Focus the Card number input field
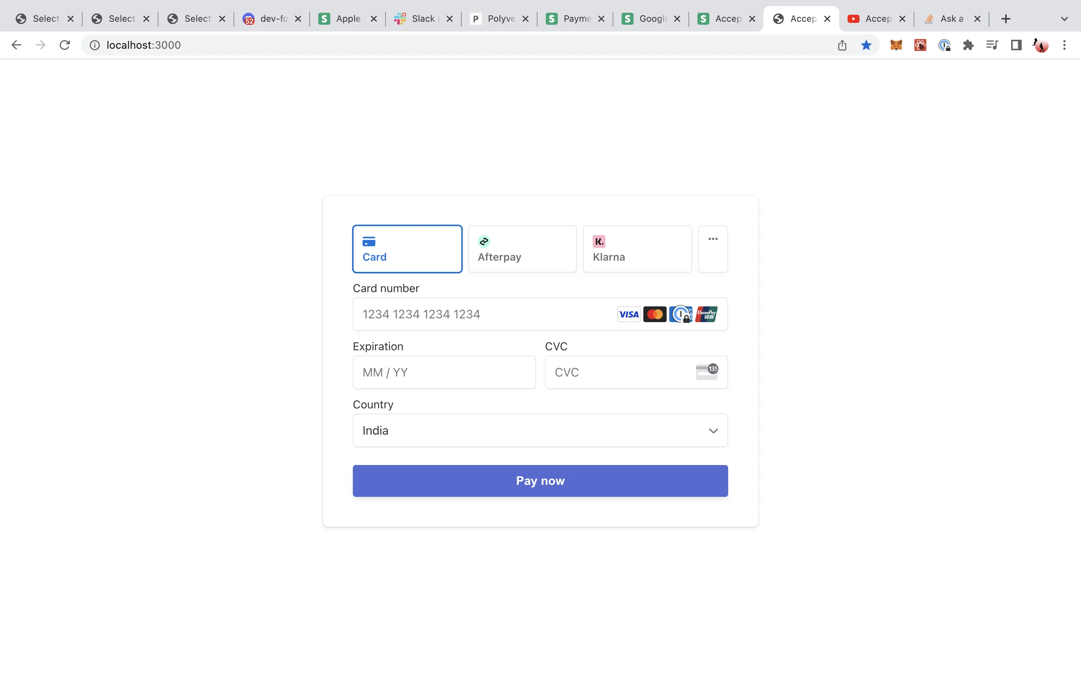This screenshot has width=1081, height=675. click(482, 314)
